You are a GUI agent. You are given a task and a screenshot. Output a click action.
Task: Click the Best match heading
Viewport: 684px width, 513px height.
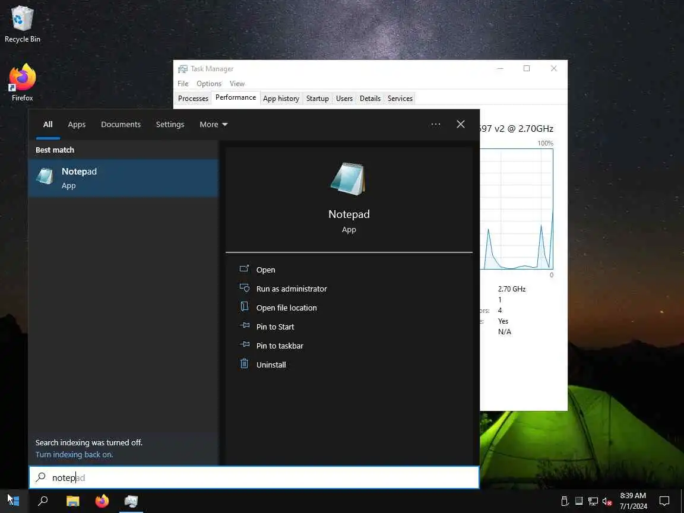tap(55, 150)
